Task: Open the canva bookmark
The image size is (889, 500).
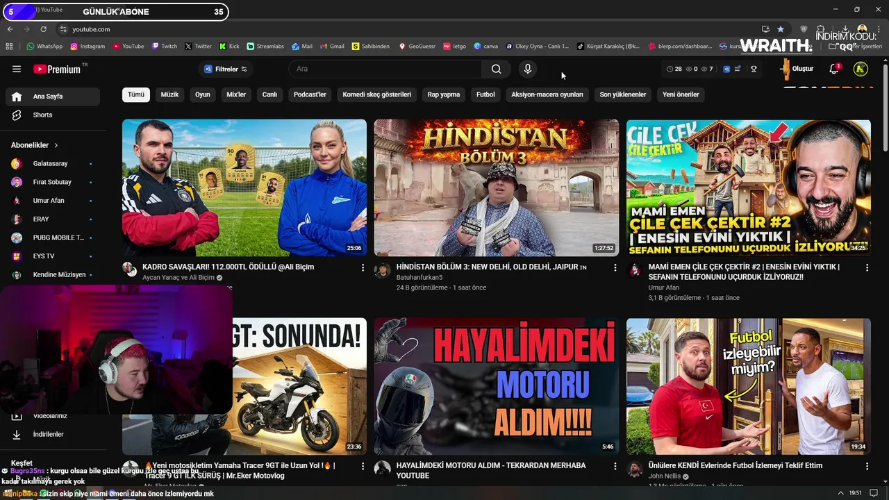Action: coord(485,47)
